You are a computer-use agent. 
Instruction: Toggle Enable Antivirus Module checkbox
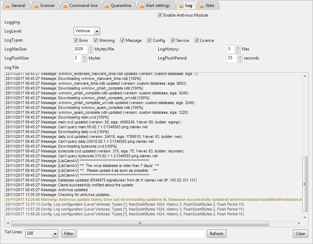tap(160, 15)
